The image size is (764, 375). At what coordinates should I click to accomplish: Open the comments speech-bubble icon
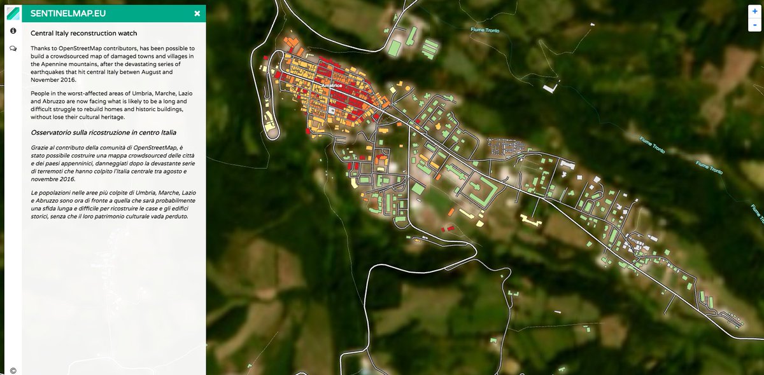[13, 48]
